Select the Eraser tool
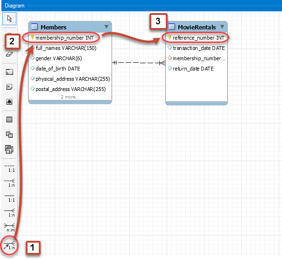 click(x=9, y=55)
